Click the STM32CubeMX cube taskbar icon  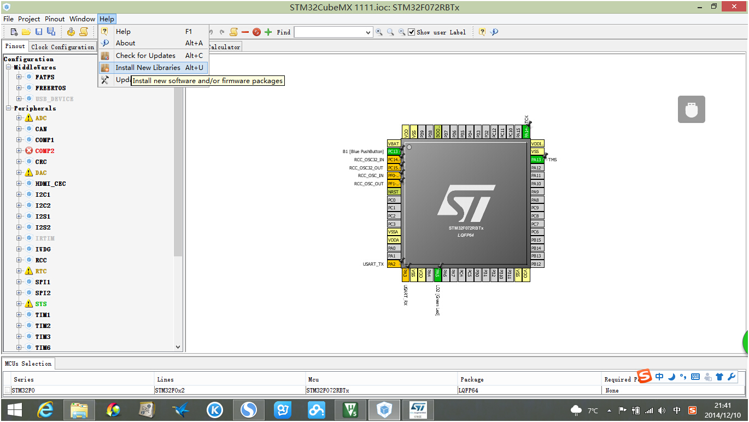(x=384, y=409)
